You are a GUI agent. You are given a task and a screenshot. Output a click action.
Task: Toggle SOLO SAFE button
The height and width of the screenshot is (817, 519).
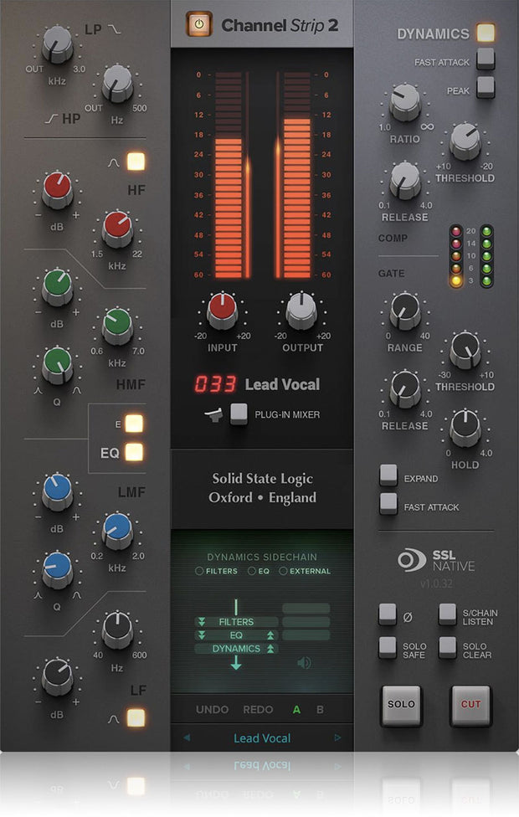(x=388, y=646)
